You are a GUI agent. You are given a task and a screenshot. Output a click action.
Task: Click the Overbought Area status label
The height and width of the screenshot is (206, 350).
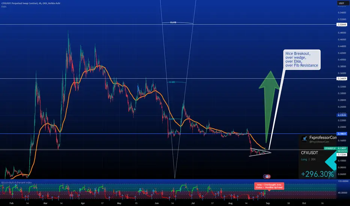click(269, 186)
